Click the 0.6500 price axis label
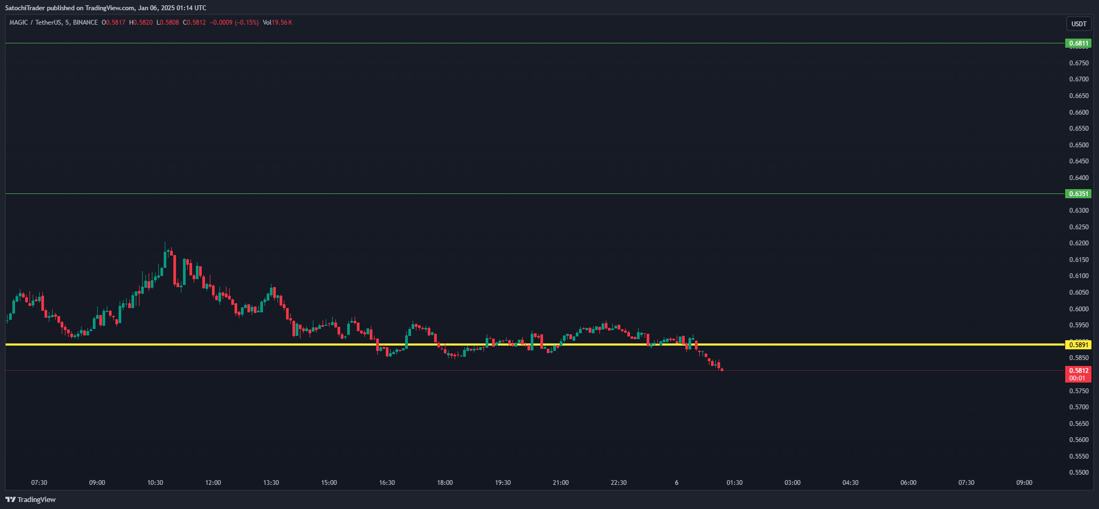1099x509 pixels. pyautogui.click(x=1079, y=145)
